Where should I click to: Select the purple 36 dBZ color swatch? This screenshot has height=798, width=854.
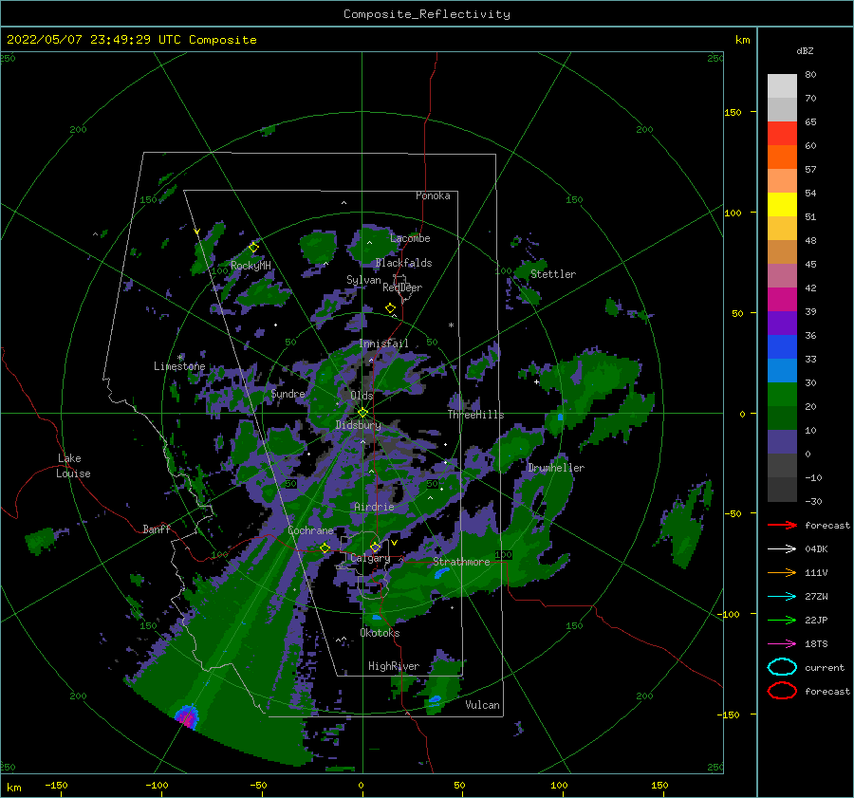782,324
